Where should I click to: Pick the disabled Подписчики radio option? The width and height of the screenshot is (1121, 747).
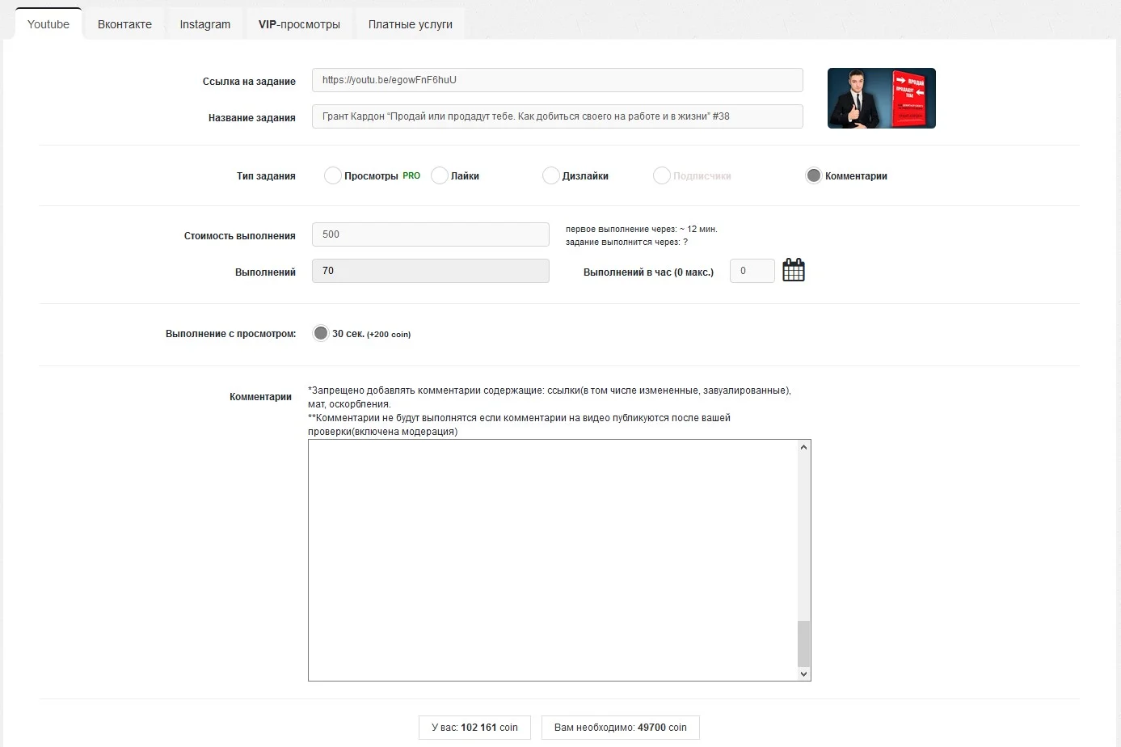click(x=661, y=175)
